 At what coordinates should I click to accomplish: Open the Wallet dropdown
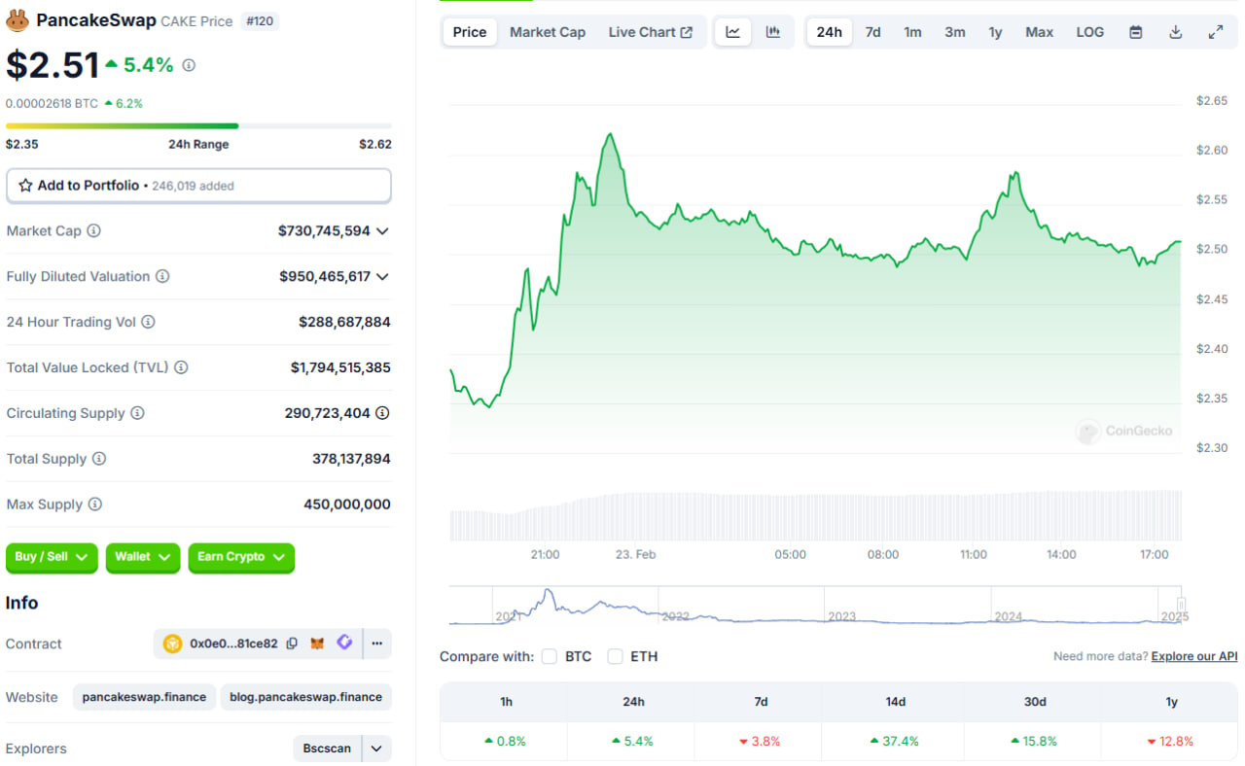pos(143,557)
